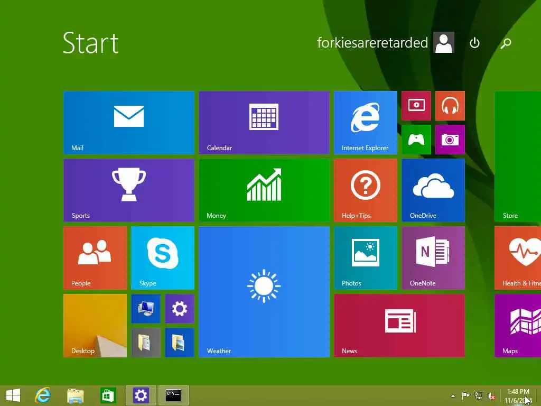
Task: Click the muted volume tray icon
Action: coord(491,396)
